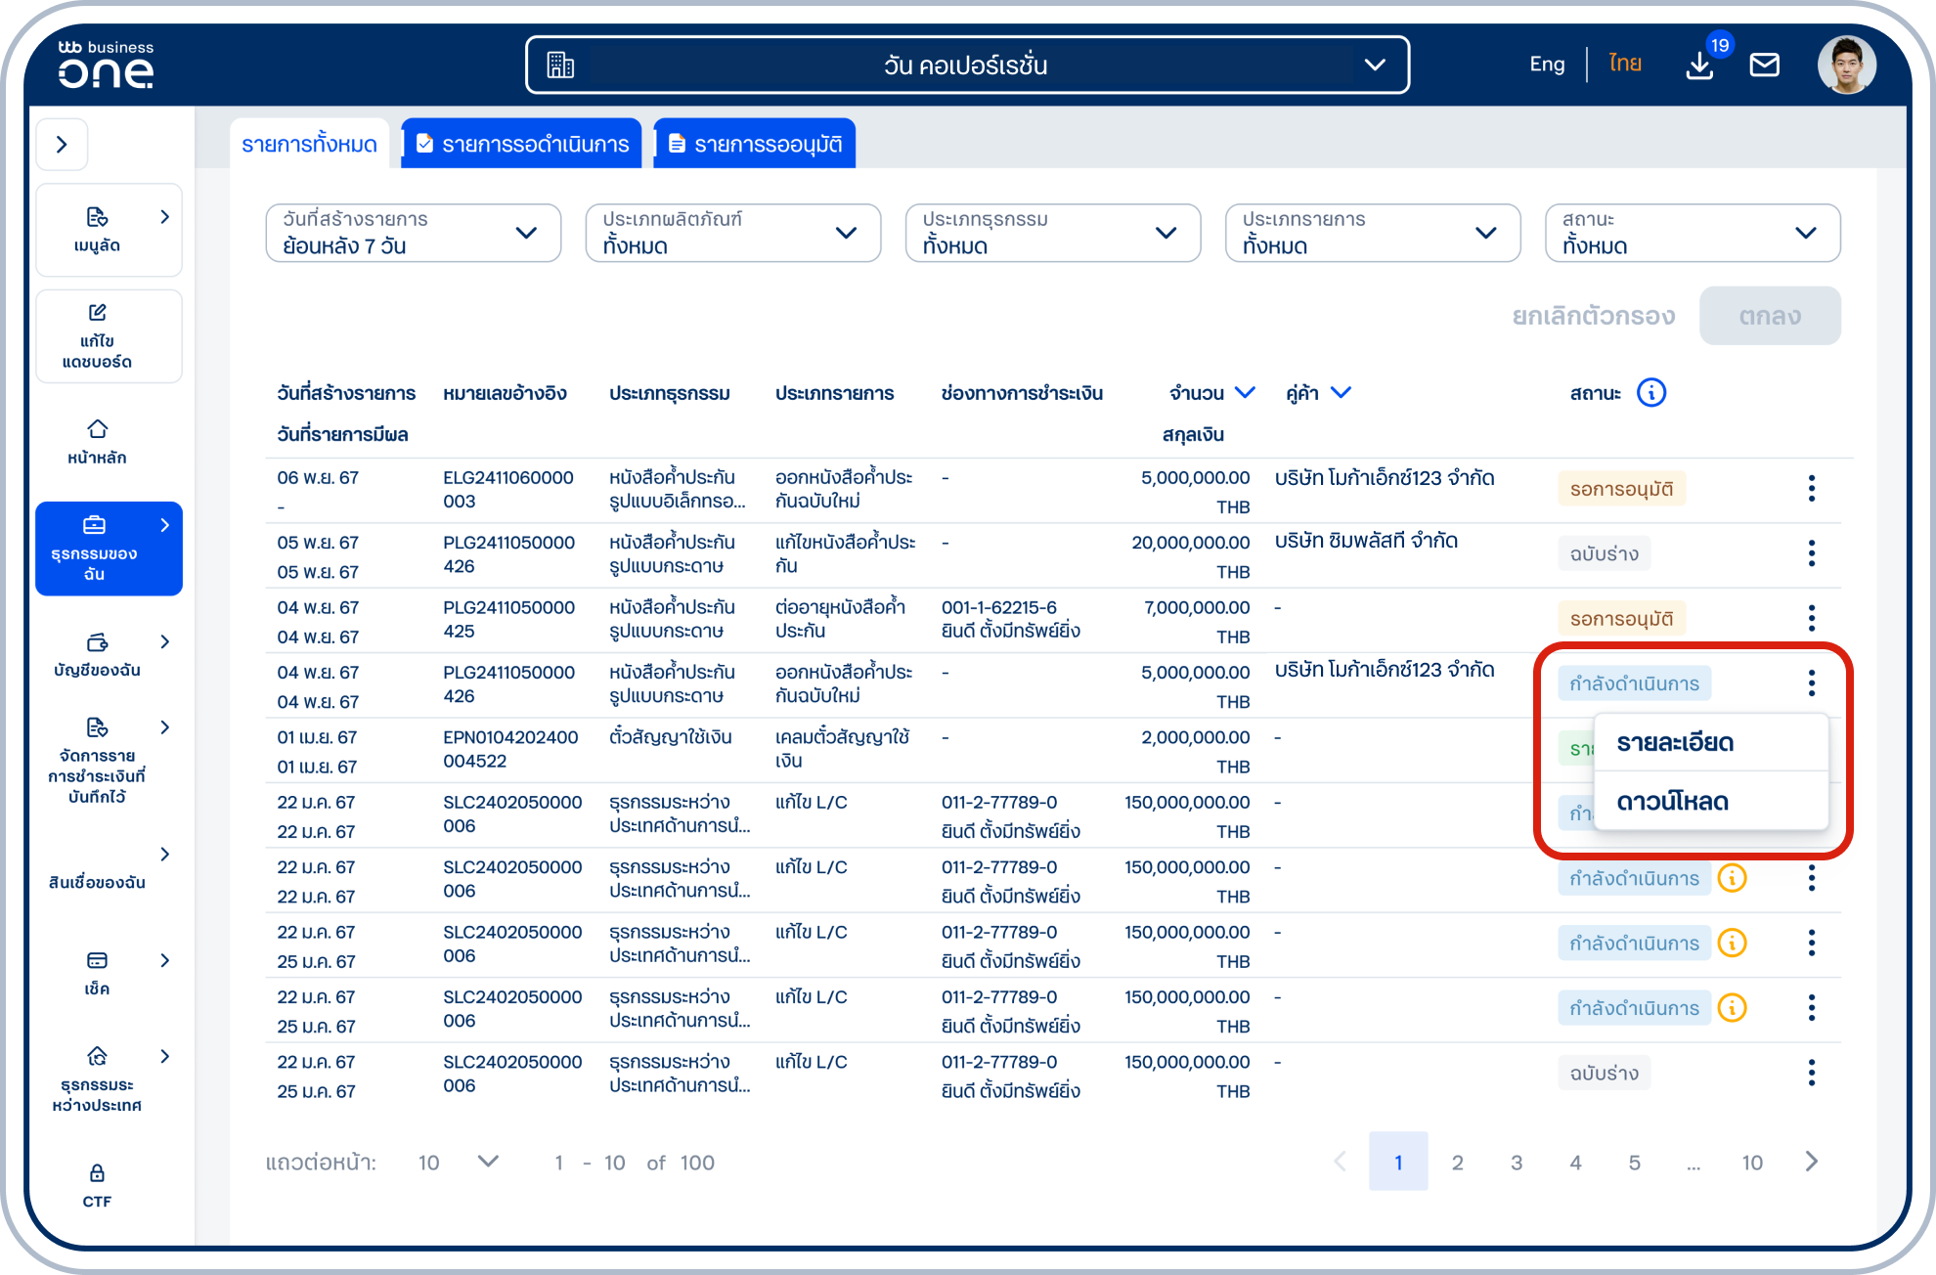1936x1275 pixels.
Task: Go to page 3 in pagination
Action: [1516, 1162]
